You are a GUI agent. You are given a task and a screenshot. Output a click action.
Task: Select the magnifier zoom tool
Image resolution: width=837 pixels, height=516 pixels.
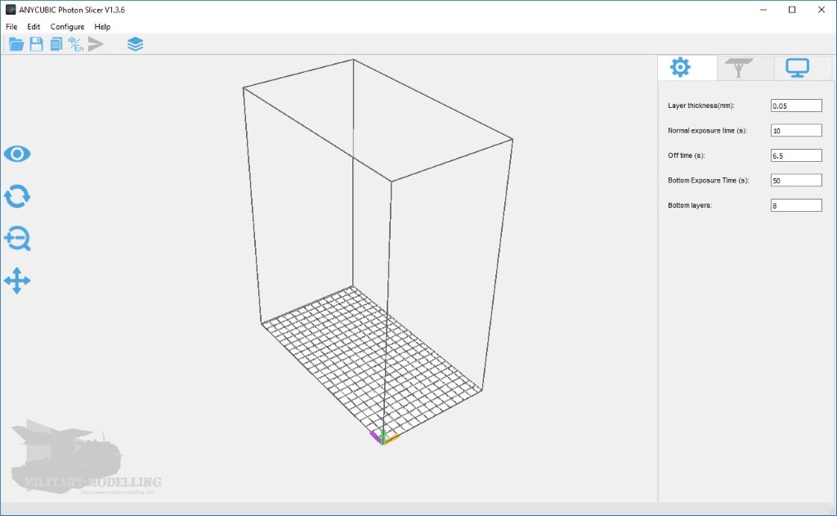point(17,238)
